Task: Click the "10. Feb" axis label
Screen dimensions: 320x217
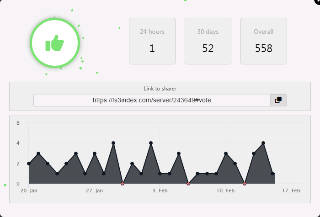Action: point(225,191)
